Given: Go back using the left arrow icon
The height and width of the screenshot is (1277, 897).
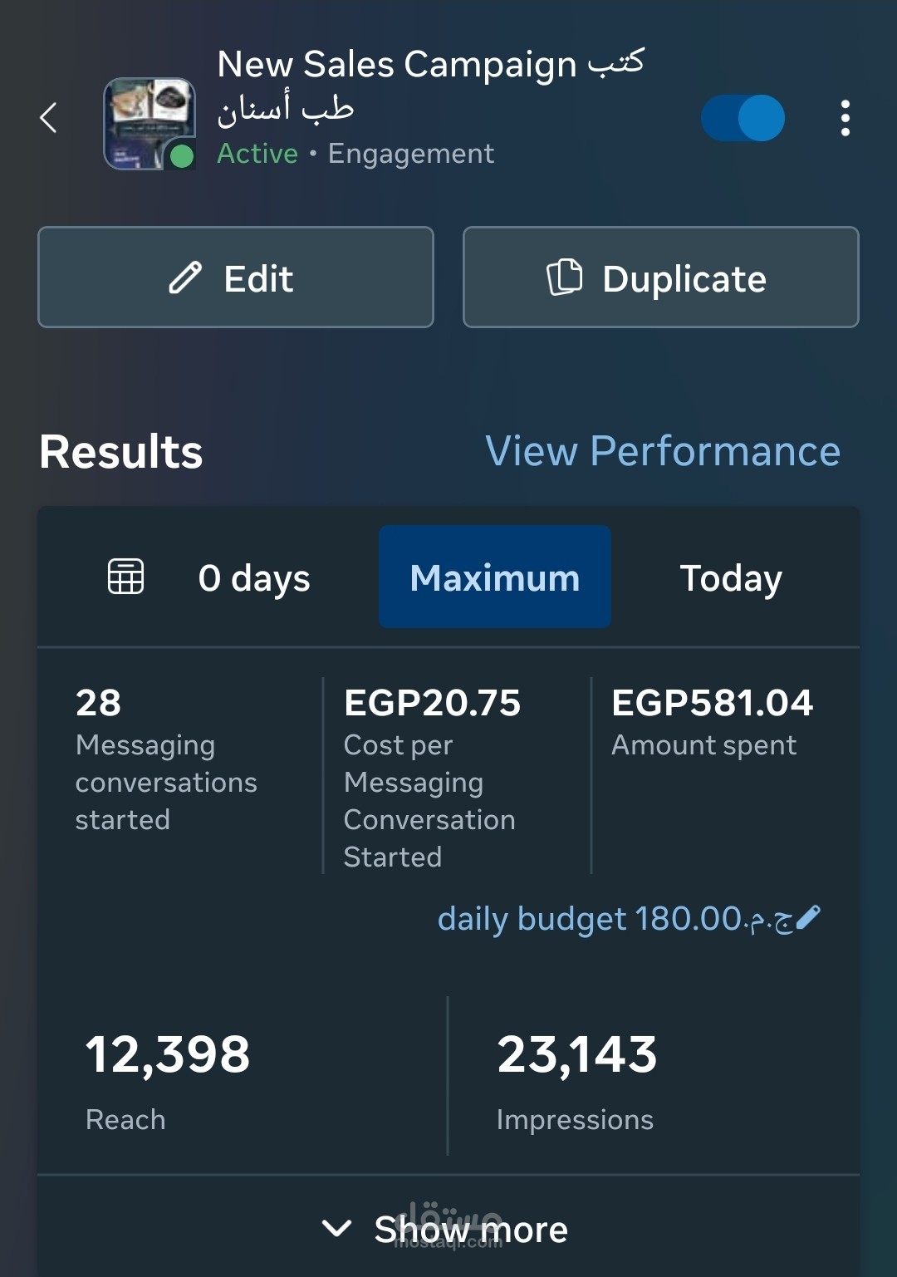Looking at the screenshot, I should 48,118.
